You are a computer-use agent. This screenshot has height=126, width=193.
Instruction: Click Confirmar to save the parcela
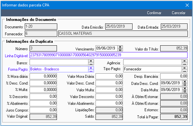(x=154, y=13)
